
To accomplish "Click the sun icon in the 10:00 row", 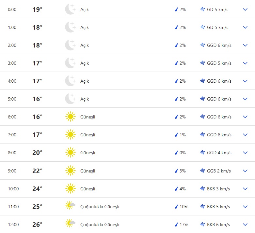I will click(70, 189).
